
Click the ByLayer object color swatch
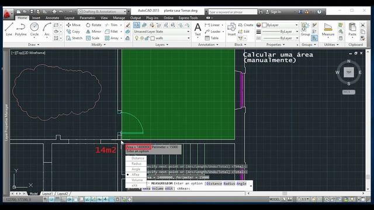(x=264, y=24)
